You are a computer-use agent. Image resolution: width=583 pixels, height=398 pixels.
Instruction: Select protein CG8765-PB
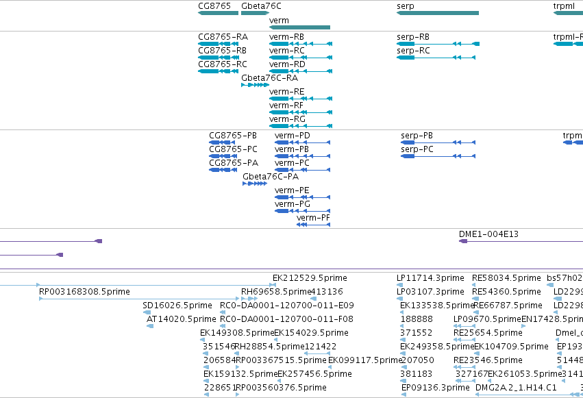223,142
